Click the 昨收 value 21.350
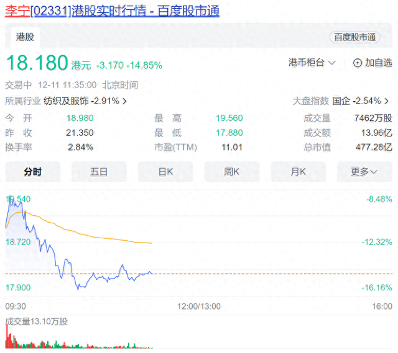 tap(80, 133)
